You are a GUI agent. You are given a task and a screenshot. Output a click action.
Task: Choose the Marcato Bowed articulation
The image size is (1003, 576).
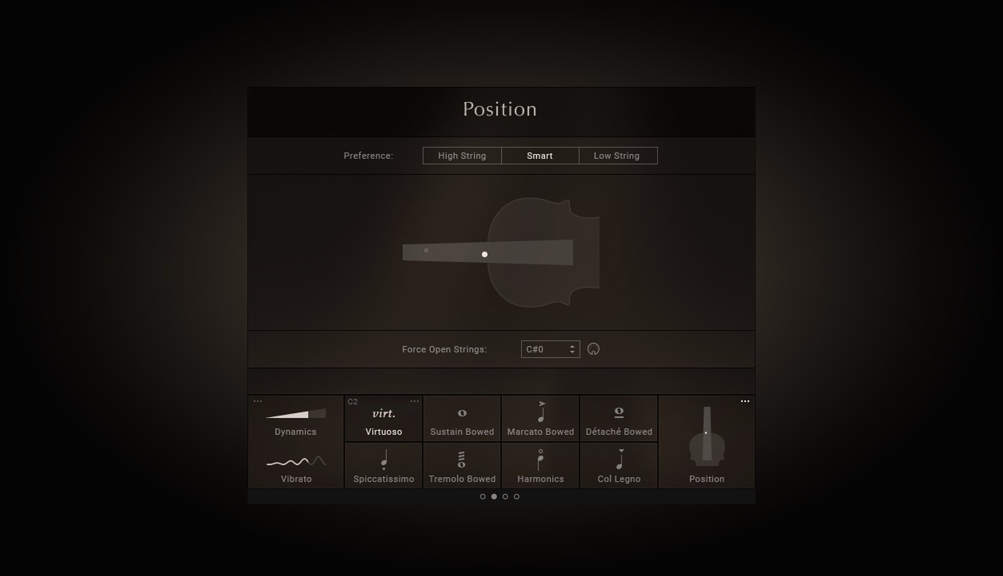click(x=540, y=419)
